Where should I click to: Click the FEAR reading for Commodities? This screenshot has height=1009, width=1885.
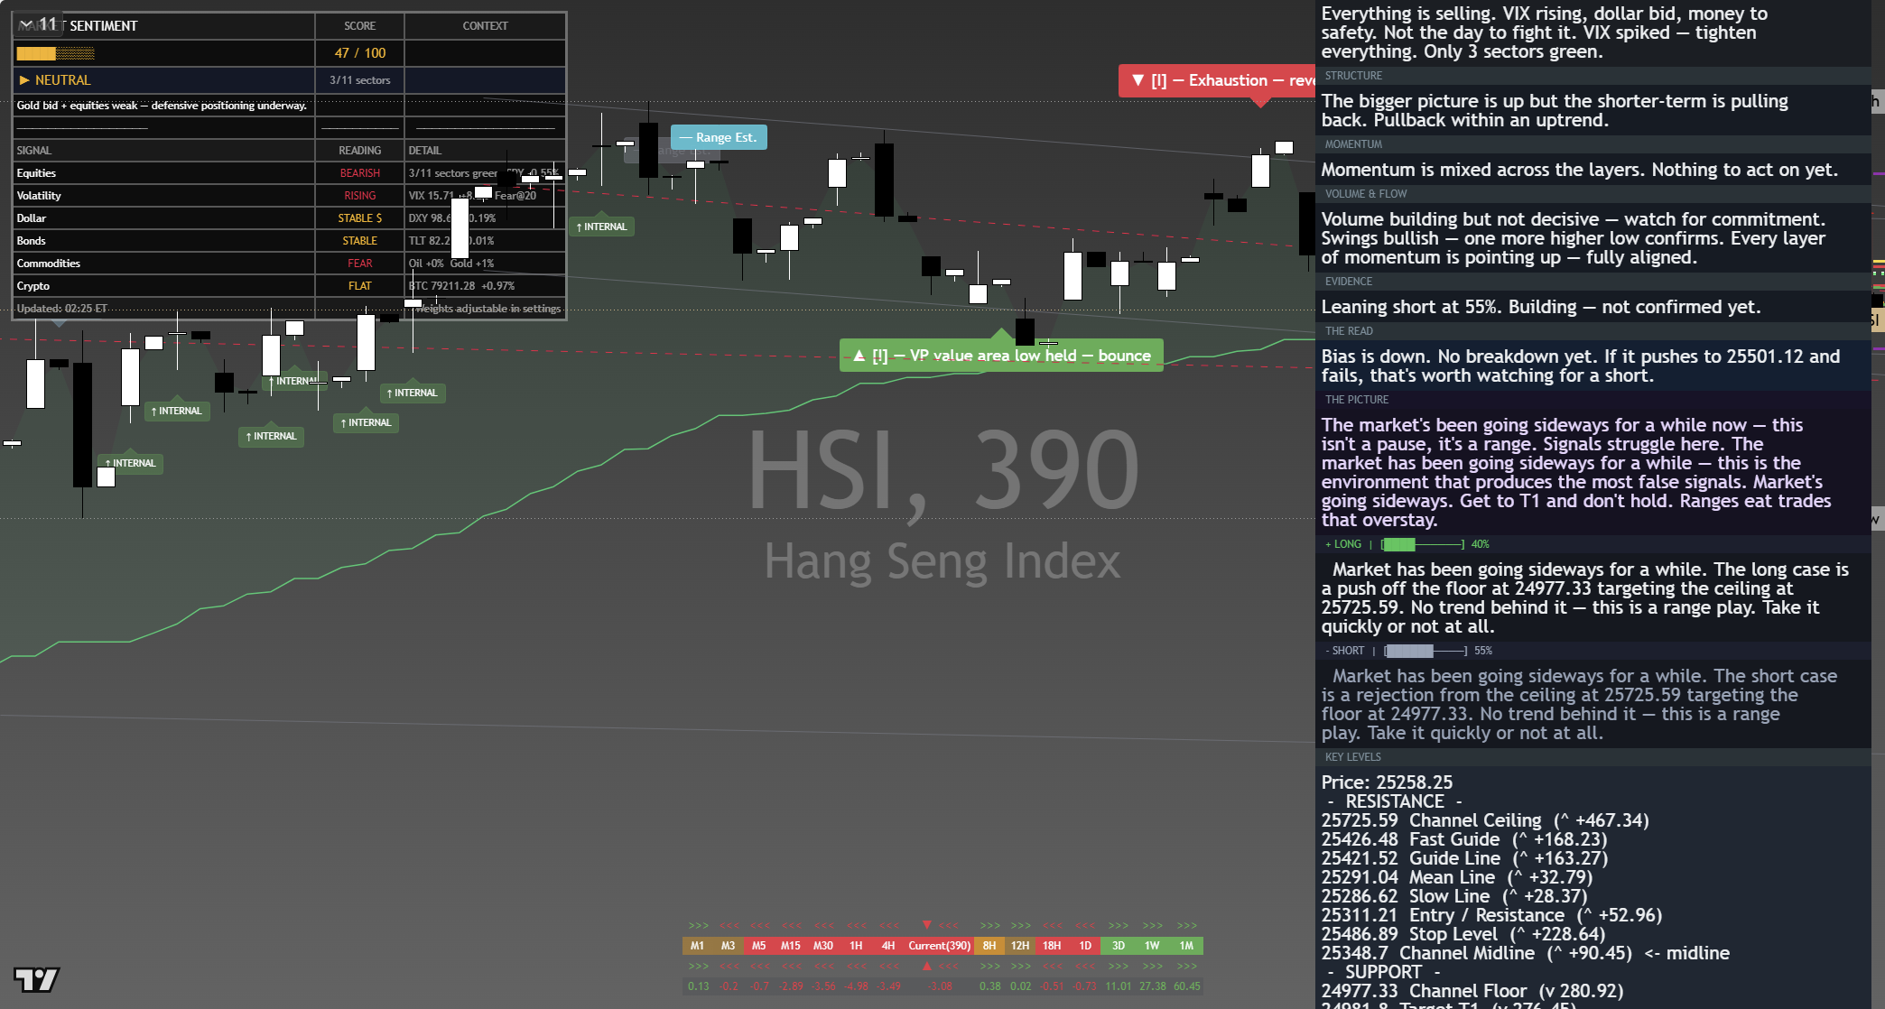point(359,264)
